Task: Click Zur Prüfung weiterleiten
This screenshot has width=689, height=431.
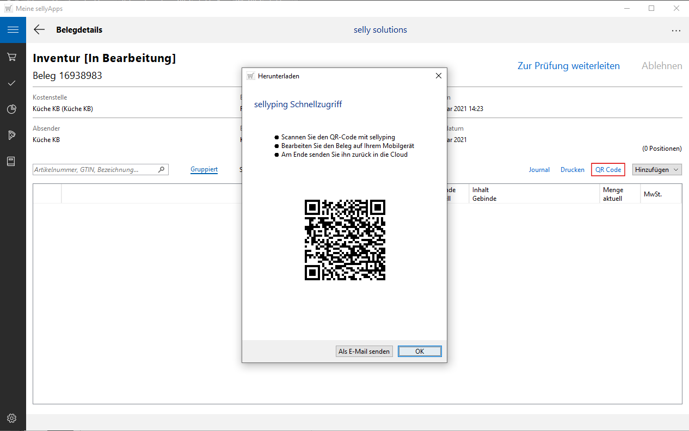Action: click(x=568, y=66)
